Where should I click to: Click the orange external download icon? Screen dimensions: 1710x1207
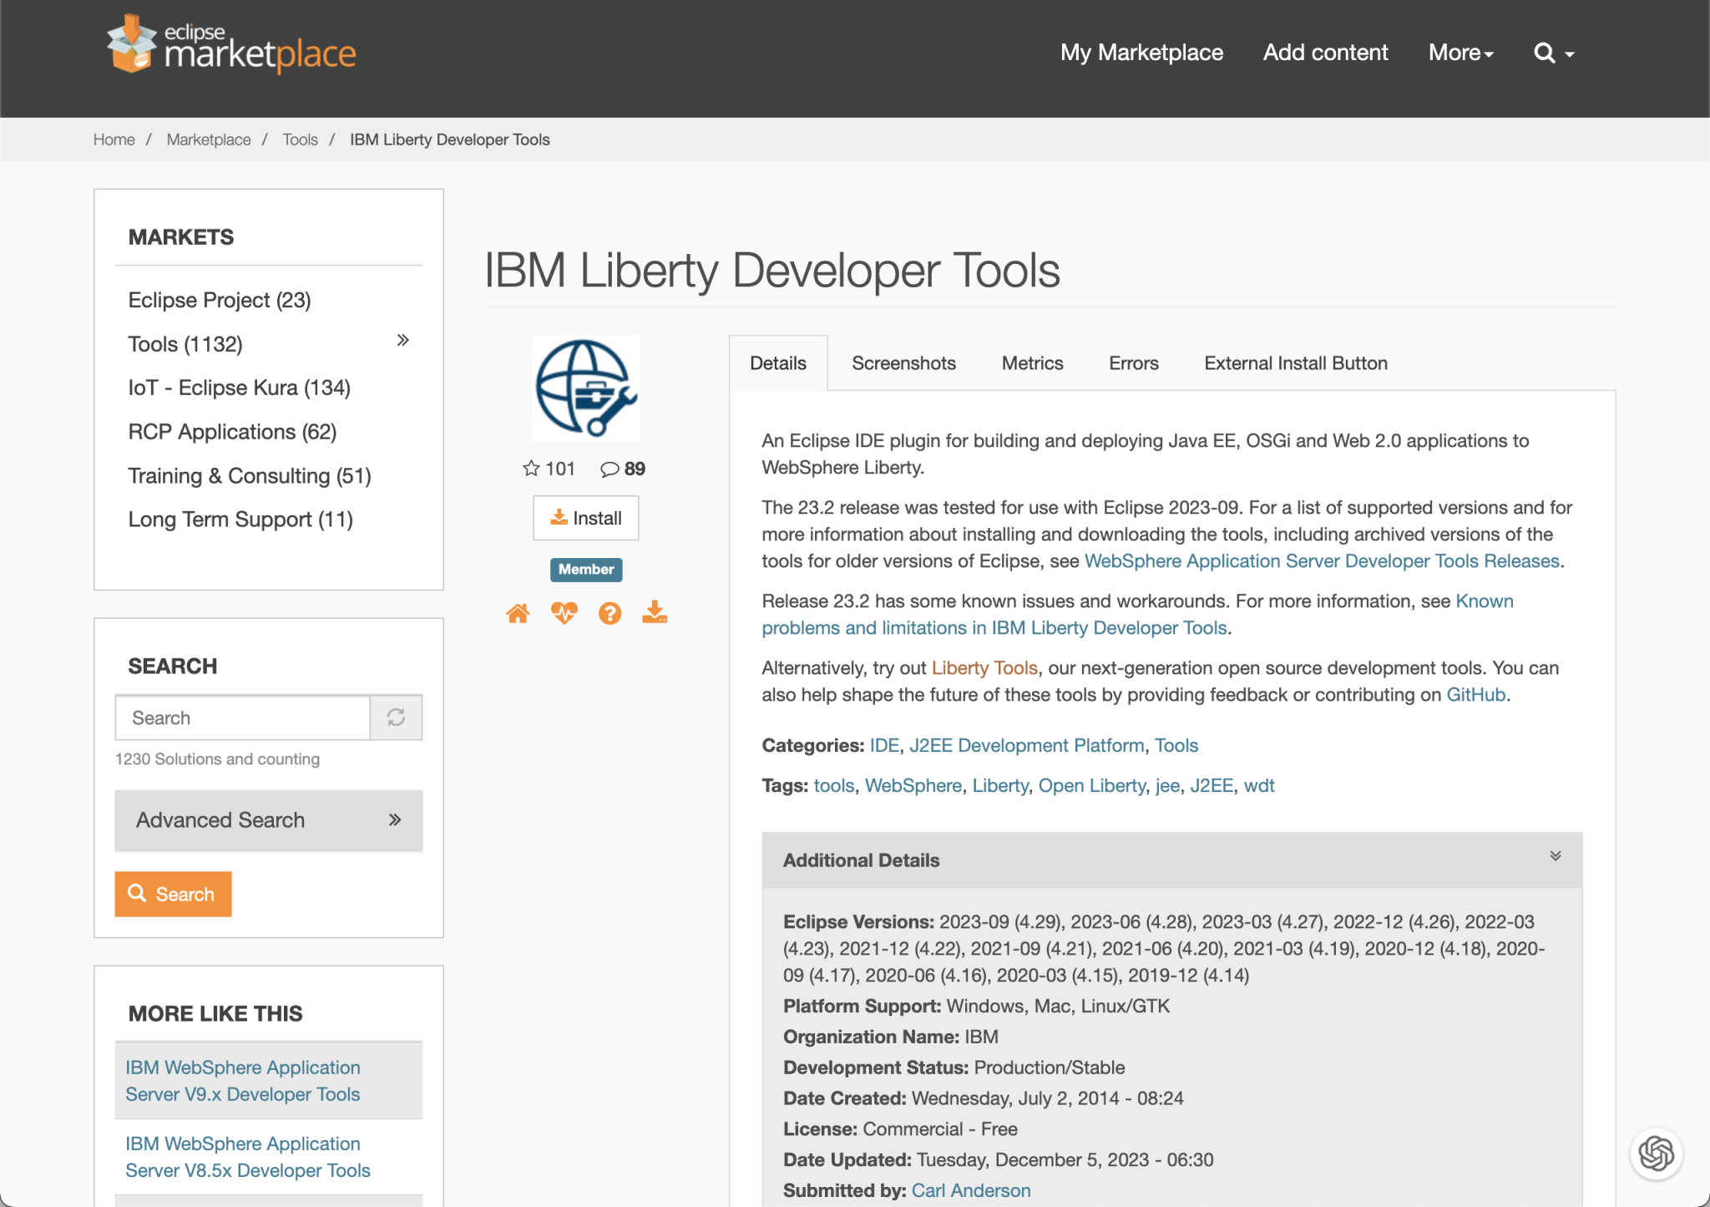point(655,612)
